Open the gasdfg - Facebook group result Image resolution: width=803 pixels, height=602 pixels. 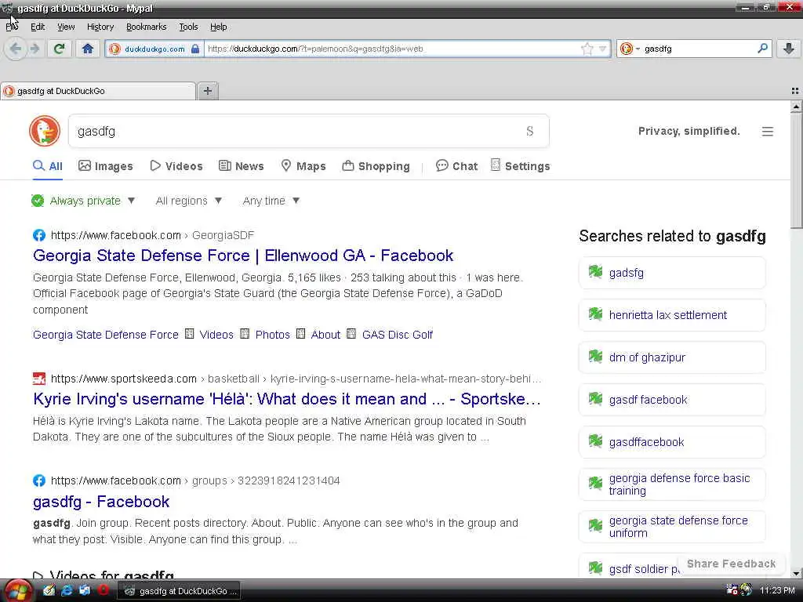click(x=101, y=502)
